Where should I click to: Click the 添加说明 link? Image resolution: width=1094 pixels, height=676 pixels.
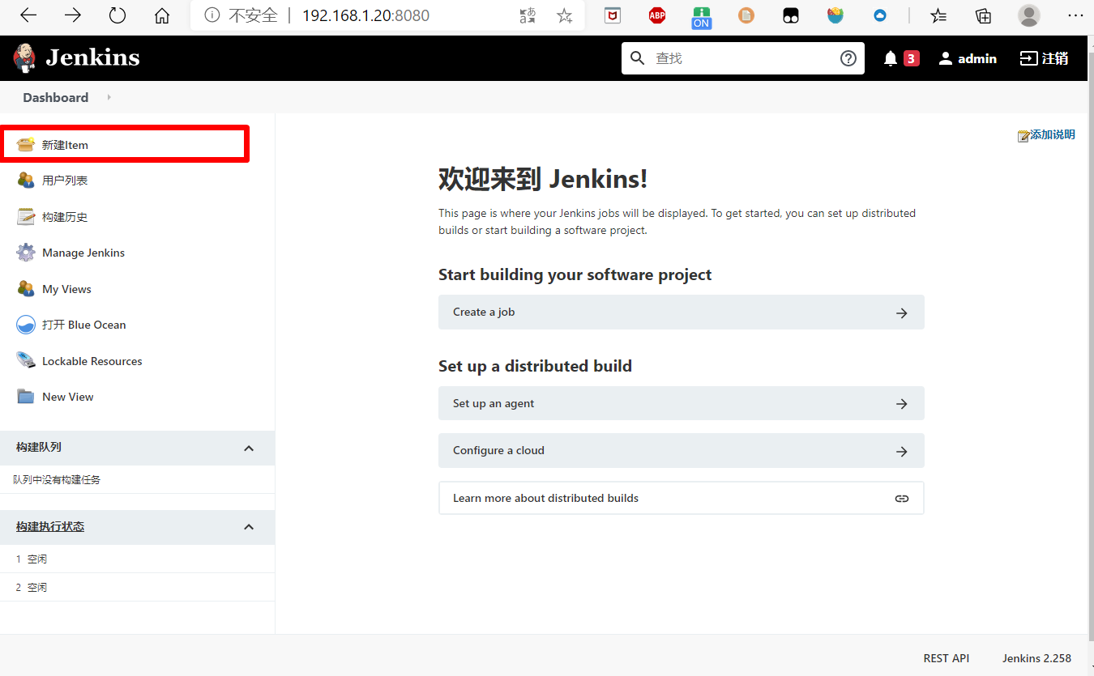click(1053, 135)
